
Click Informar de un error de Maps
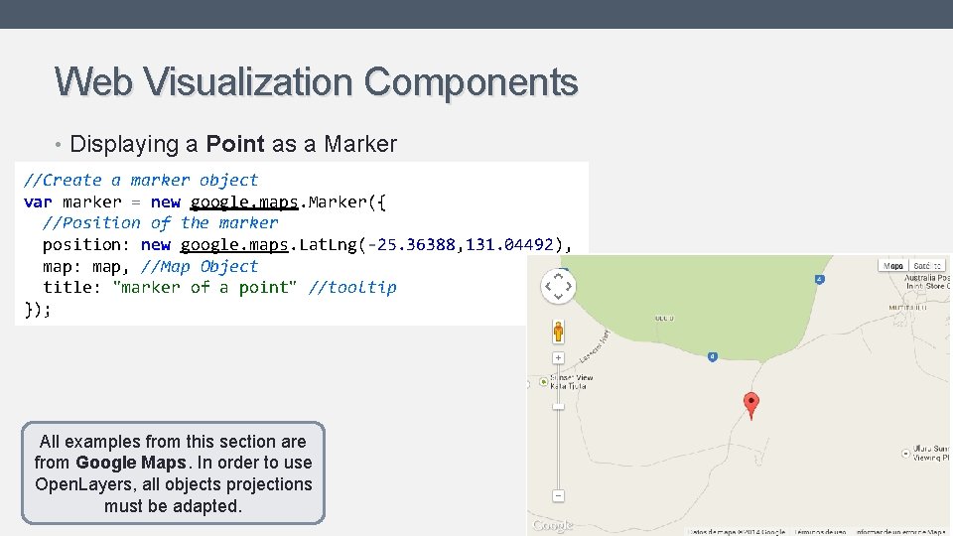tap(898, 531)
